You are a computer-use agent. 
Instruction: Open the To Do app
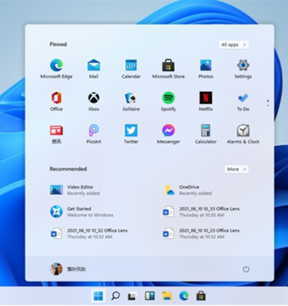tap(243, 102)
